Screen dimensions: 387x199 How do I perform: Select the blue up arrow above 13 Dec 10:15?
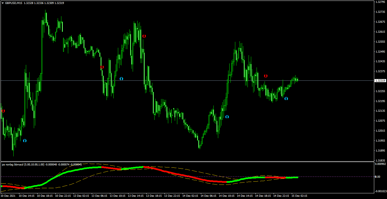coord(121,78)
